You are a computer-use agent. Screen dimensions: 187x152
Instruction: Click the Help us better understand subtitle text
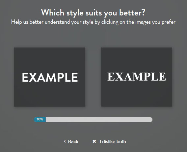tap(93, 22)
